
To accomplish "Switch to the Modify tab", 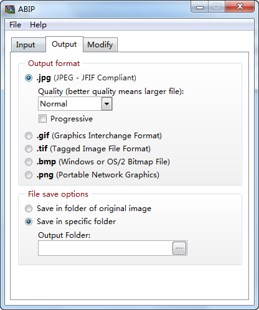I will click(100, 45).
